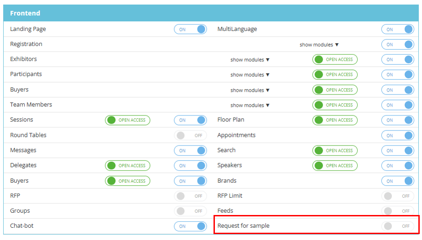Expand show modules for Registration
This screenshot has height=240, width=422.
tap(319, 45)
